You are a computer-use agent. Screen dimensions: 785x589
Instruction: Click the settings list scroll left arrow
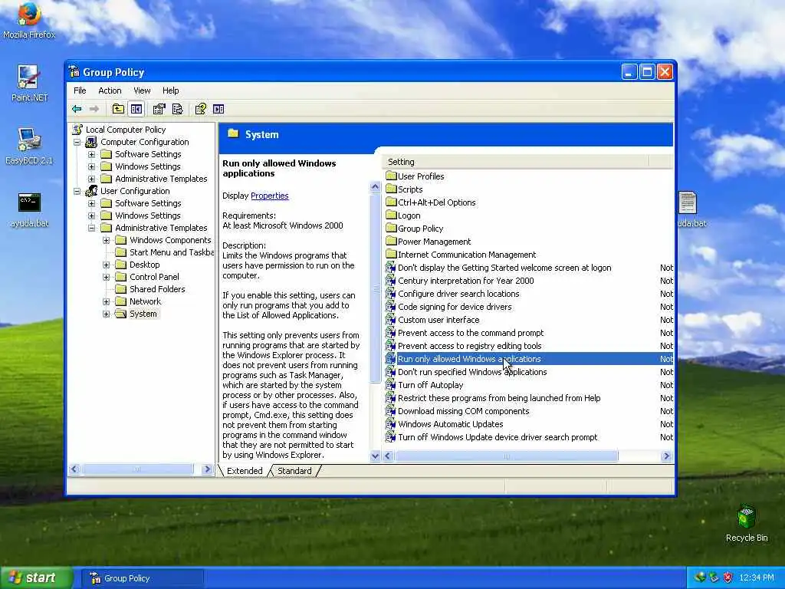(x=388, y=456)
